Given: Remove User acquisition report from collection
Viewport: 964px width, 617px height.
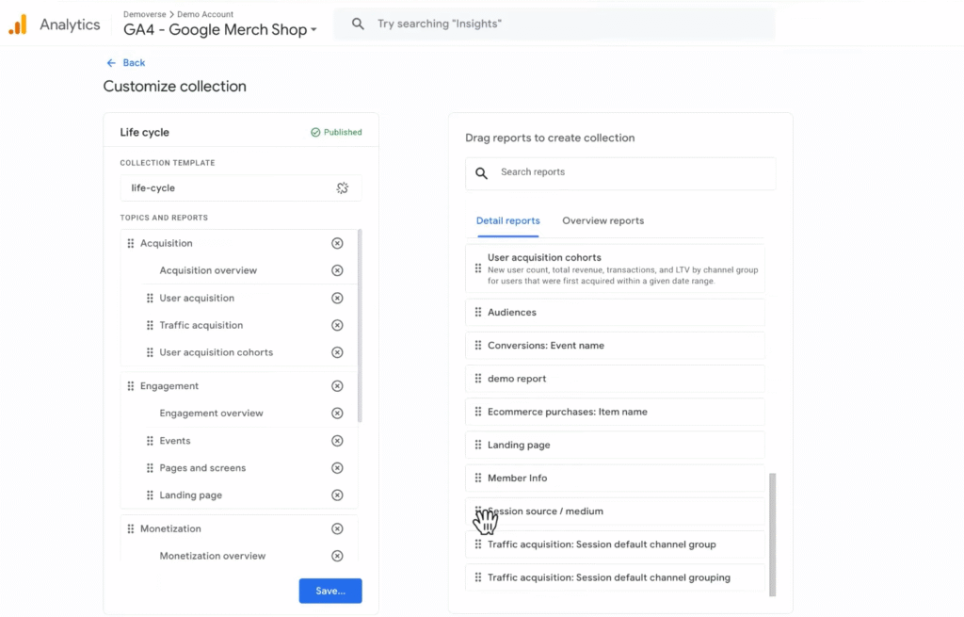Looking at the screenshot, I should click(x=337, y=299).
